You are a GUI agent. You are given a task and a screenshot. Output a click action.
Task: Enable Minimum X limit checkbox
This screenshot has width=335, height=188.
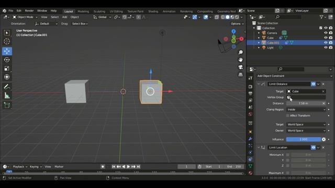pyautogui.click(x=288, y=155)
